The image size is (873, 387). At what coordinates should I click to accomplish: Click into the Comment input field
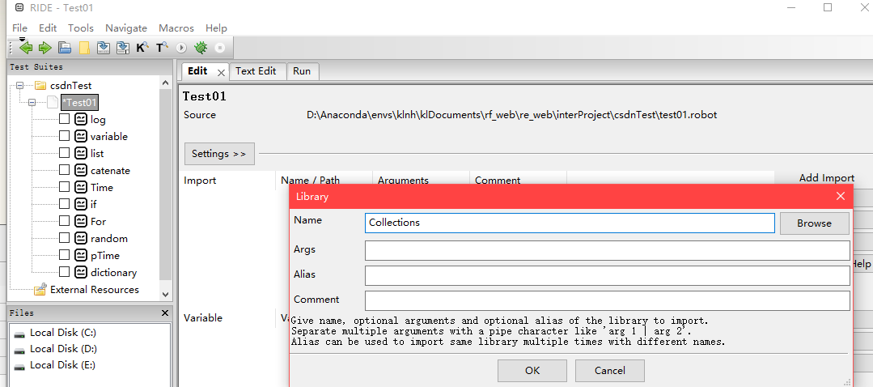[x=608, y=300]
